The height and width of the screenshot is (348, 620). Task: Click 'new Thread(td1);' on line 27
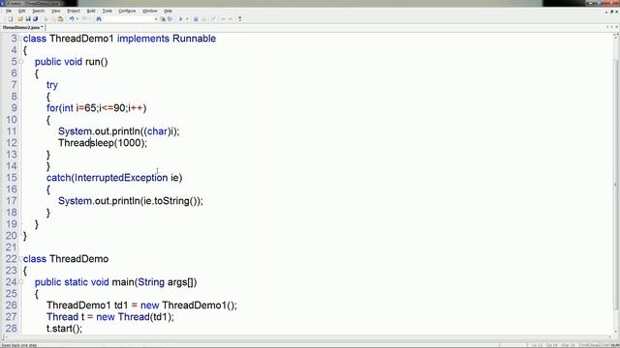135,317
